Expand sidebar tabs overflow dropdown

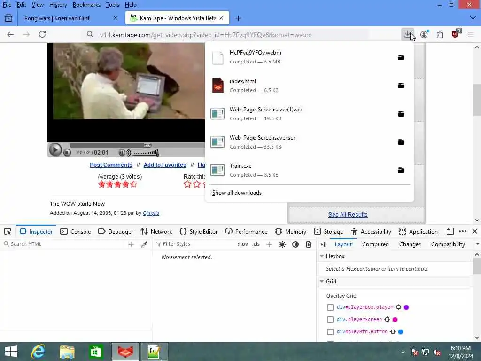477,244
